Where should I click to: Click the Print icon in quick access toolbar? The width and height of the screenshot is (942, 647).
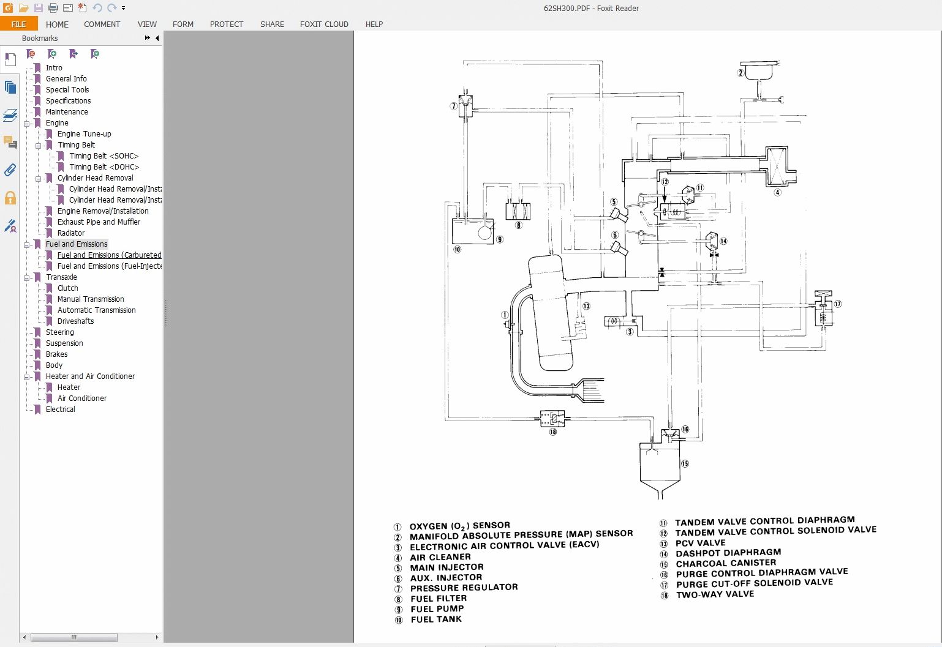(x=53, y=8)
